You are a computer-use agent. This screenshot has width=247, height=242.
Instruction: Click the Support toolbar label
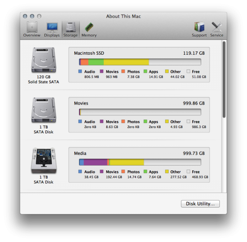click(199, 35)
